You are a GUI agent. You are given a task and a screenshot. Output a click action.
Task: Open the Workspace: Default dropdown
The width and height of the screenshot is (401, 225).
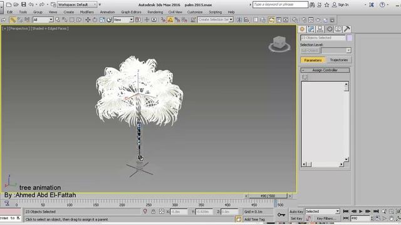click(x=77, y=4)
